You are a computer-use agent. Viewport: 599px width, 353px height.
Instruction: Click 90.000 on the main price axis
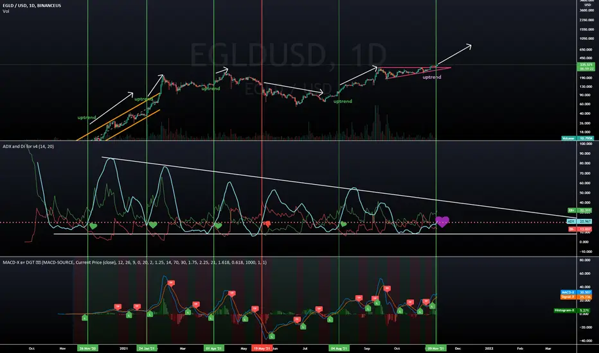point(586,95)
